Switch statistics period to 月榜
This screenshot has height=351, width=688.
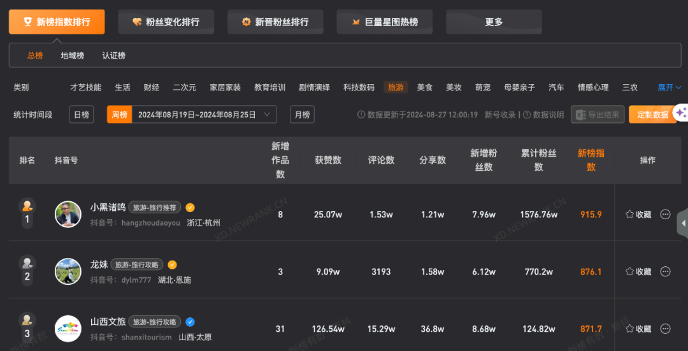click(302, 115)
